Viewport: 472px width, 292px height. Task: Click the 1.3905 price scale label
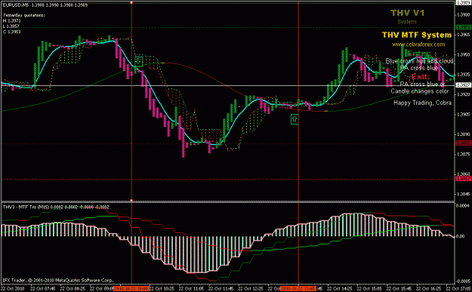click(x=464, y=114)
